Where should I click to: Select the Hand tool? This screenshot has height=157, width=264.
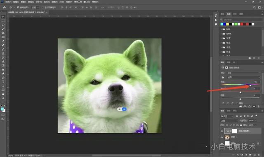point(3,94)
